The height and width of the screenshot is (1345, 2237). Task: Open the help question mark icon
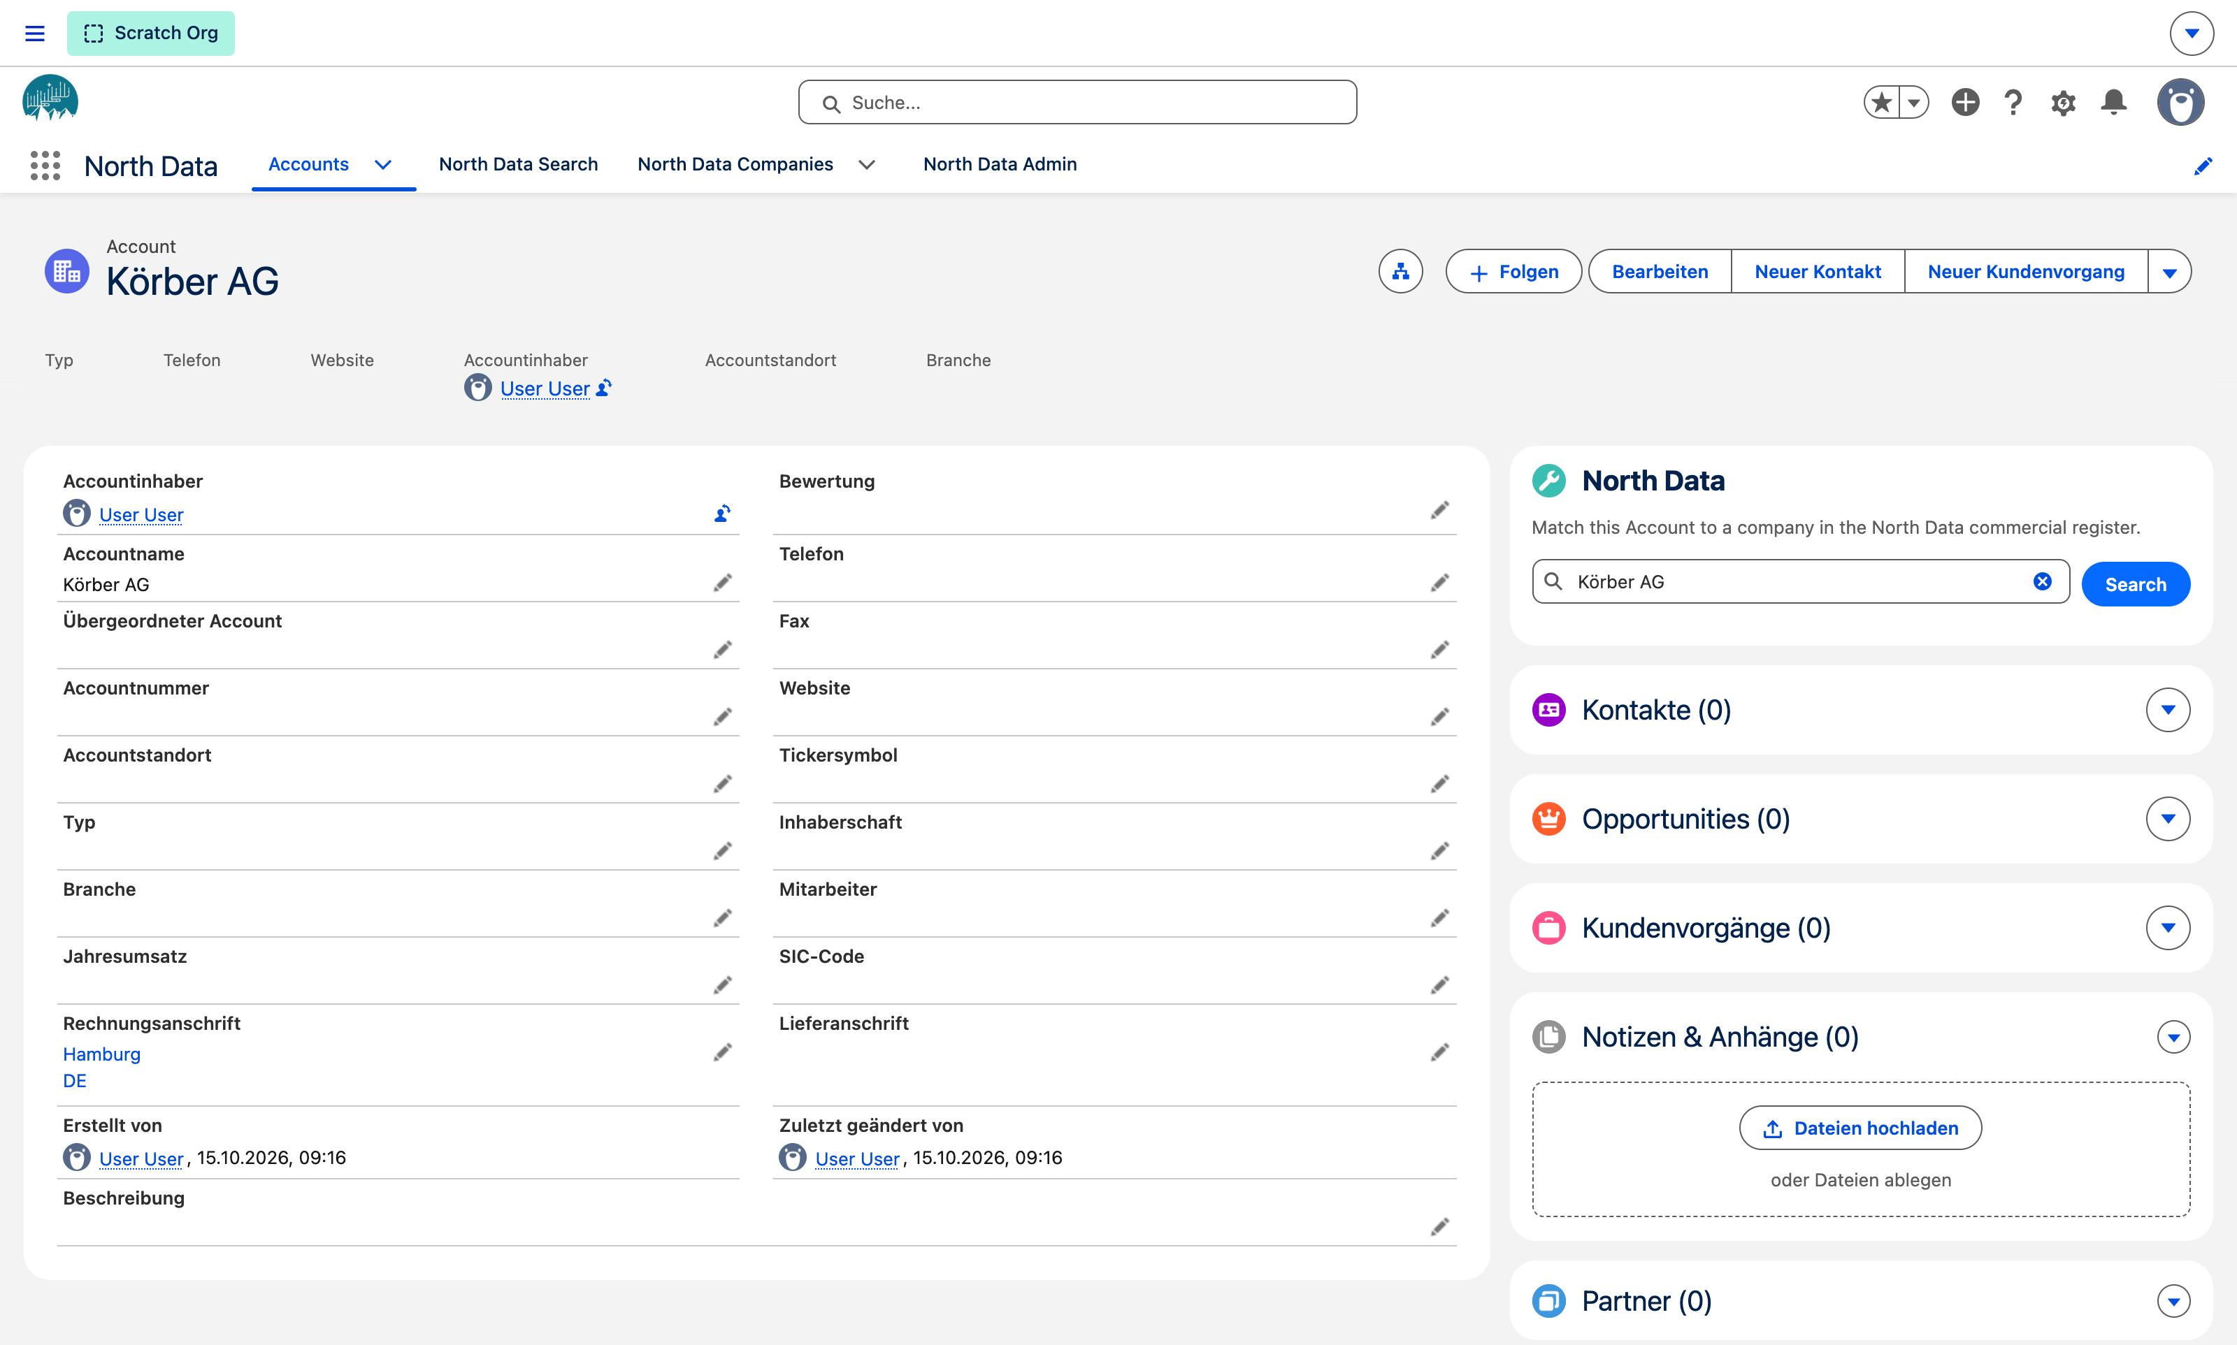(2013, 103)
